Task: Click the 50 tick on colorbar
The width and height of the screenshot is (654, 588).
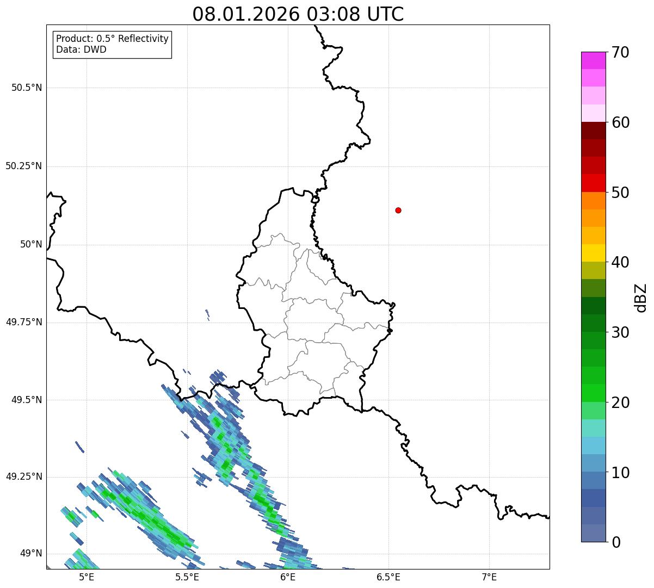Action: [x=620, y=193]
